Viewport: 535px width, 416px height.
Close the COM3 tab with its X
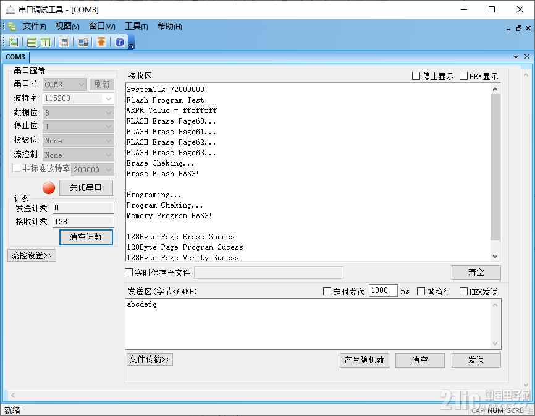click(527, 57)
